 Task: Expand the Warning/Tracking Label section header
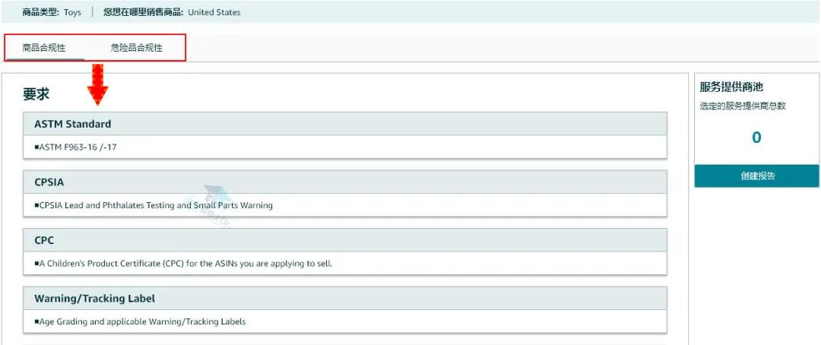(345, 299)
